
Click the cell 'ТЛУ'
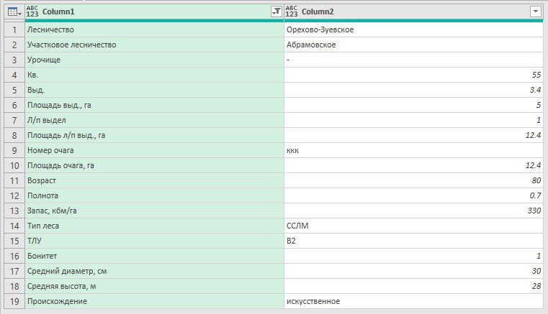[155, 241]
